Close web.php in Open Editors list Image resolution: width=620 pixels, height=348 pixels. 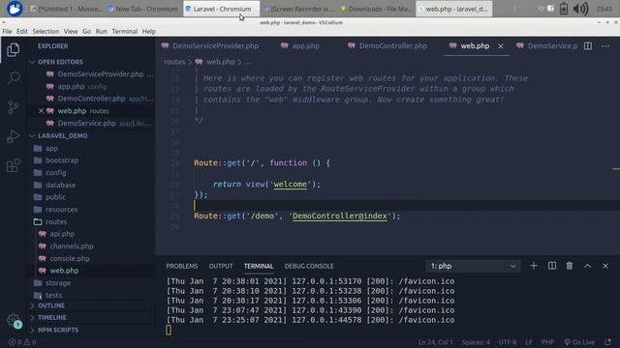(x=41, y=111)
